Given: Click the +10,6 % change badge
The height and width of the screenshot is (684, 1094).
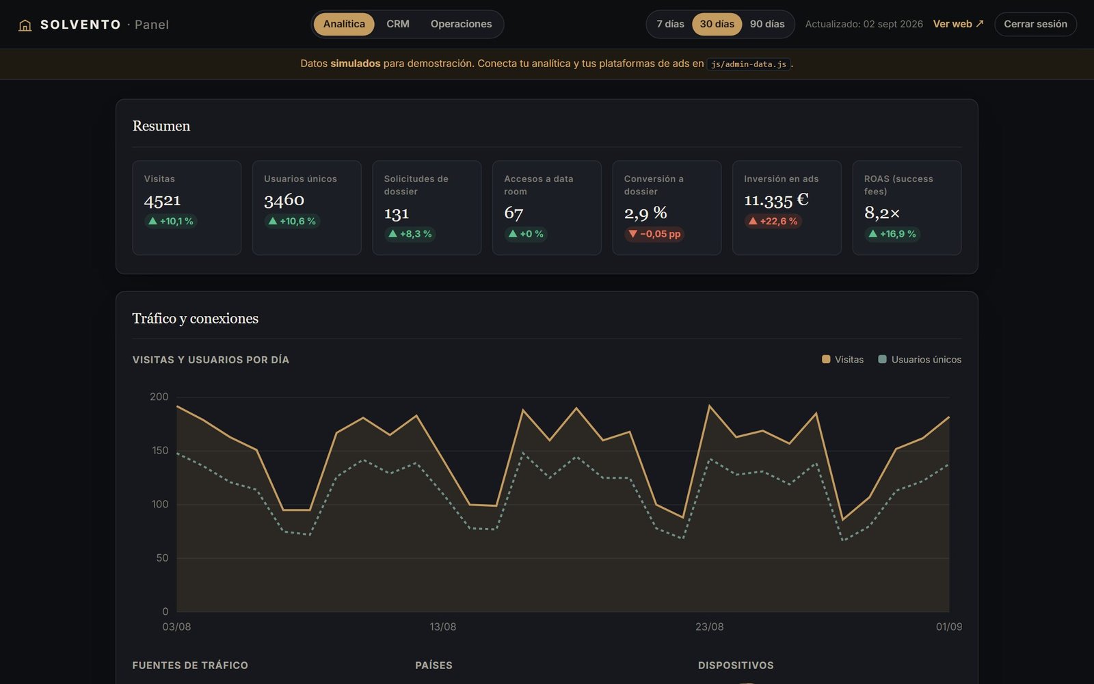Looking at the screenshot, I should (292, 221).
